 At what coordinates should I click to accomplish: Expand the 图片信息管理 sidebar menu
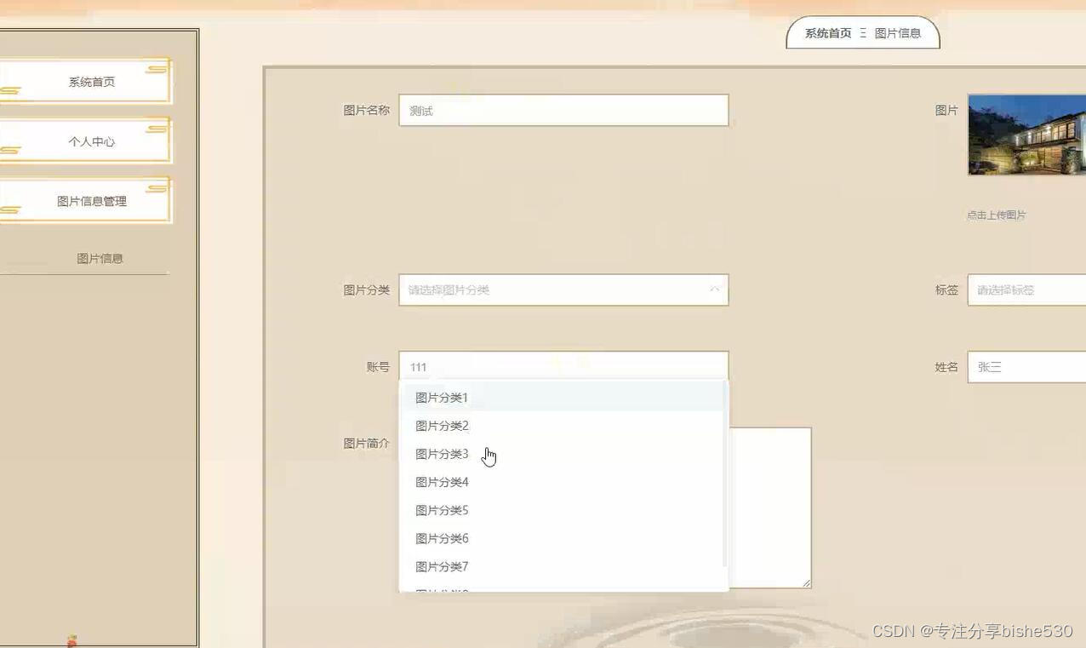coord(85,201)
